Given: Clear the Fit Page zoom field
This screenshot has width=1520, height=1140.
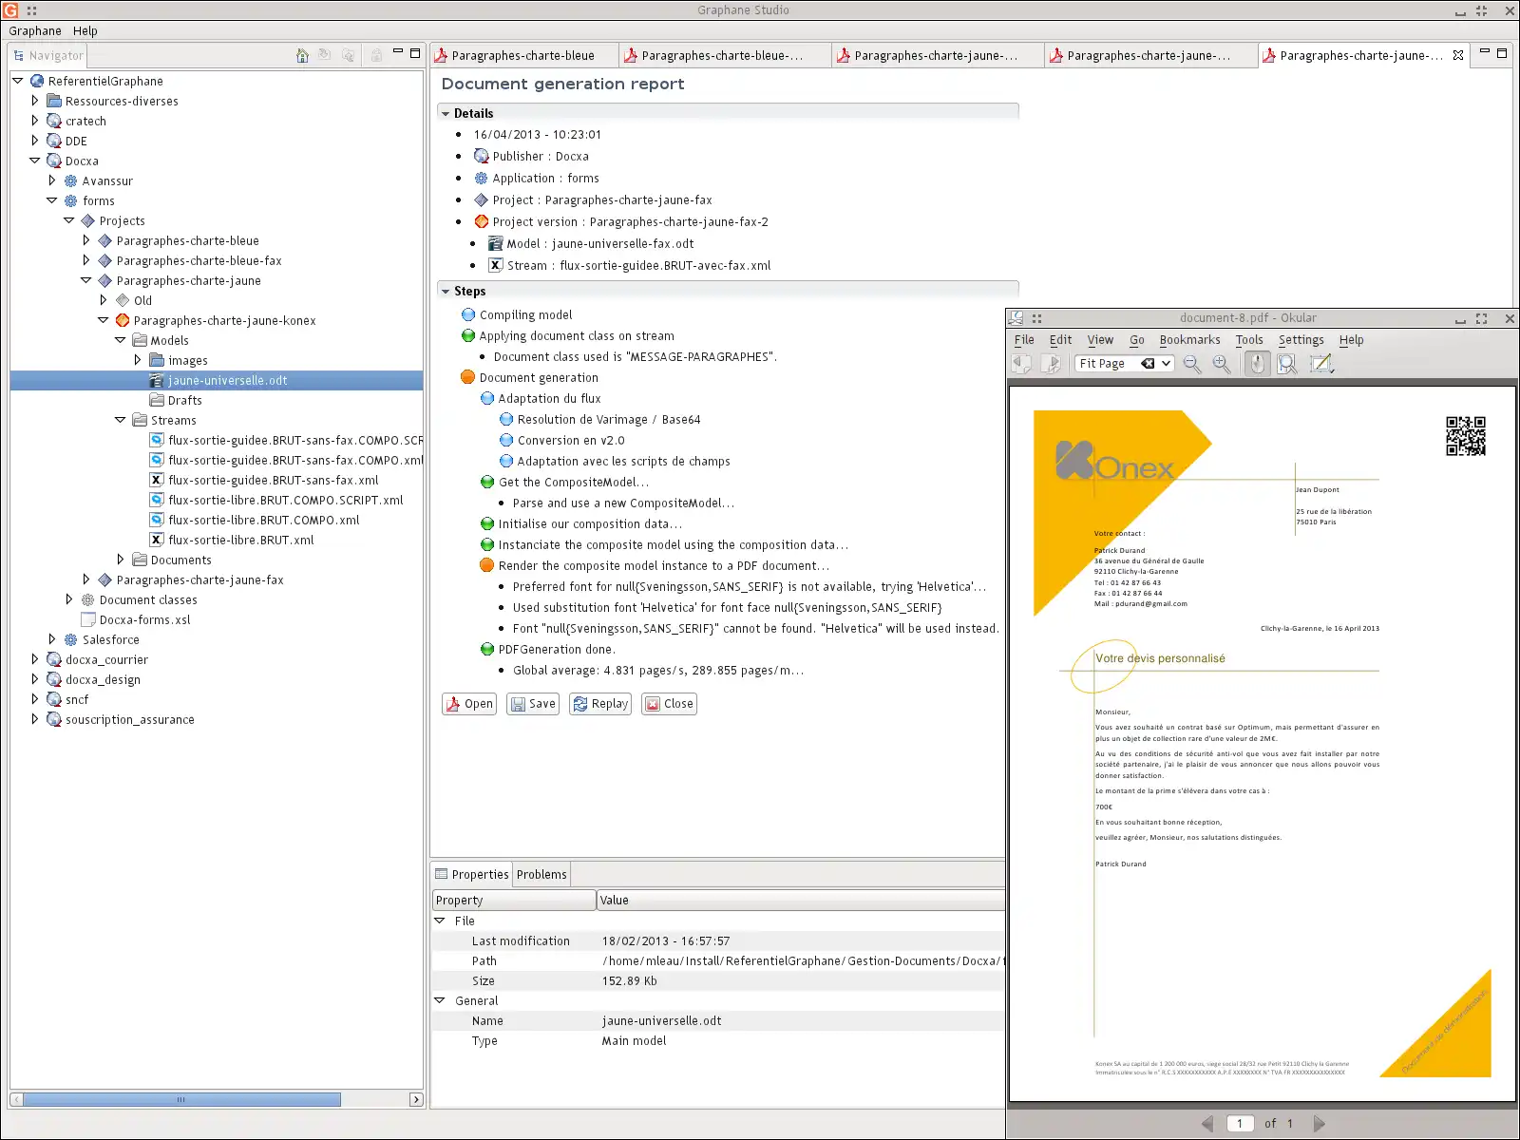Looking at the screenshot, I should 1148,364.
